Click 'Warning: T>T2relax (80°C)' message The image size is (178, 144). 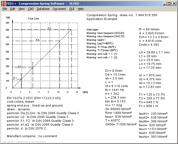[102, 50]
